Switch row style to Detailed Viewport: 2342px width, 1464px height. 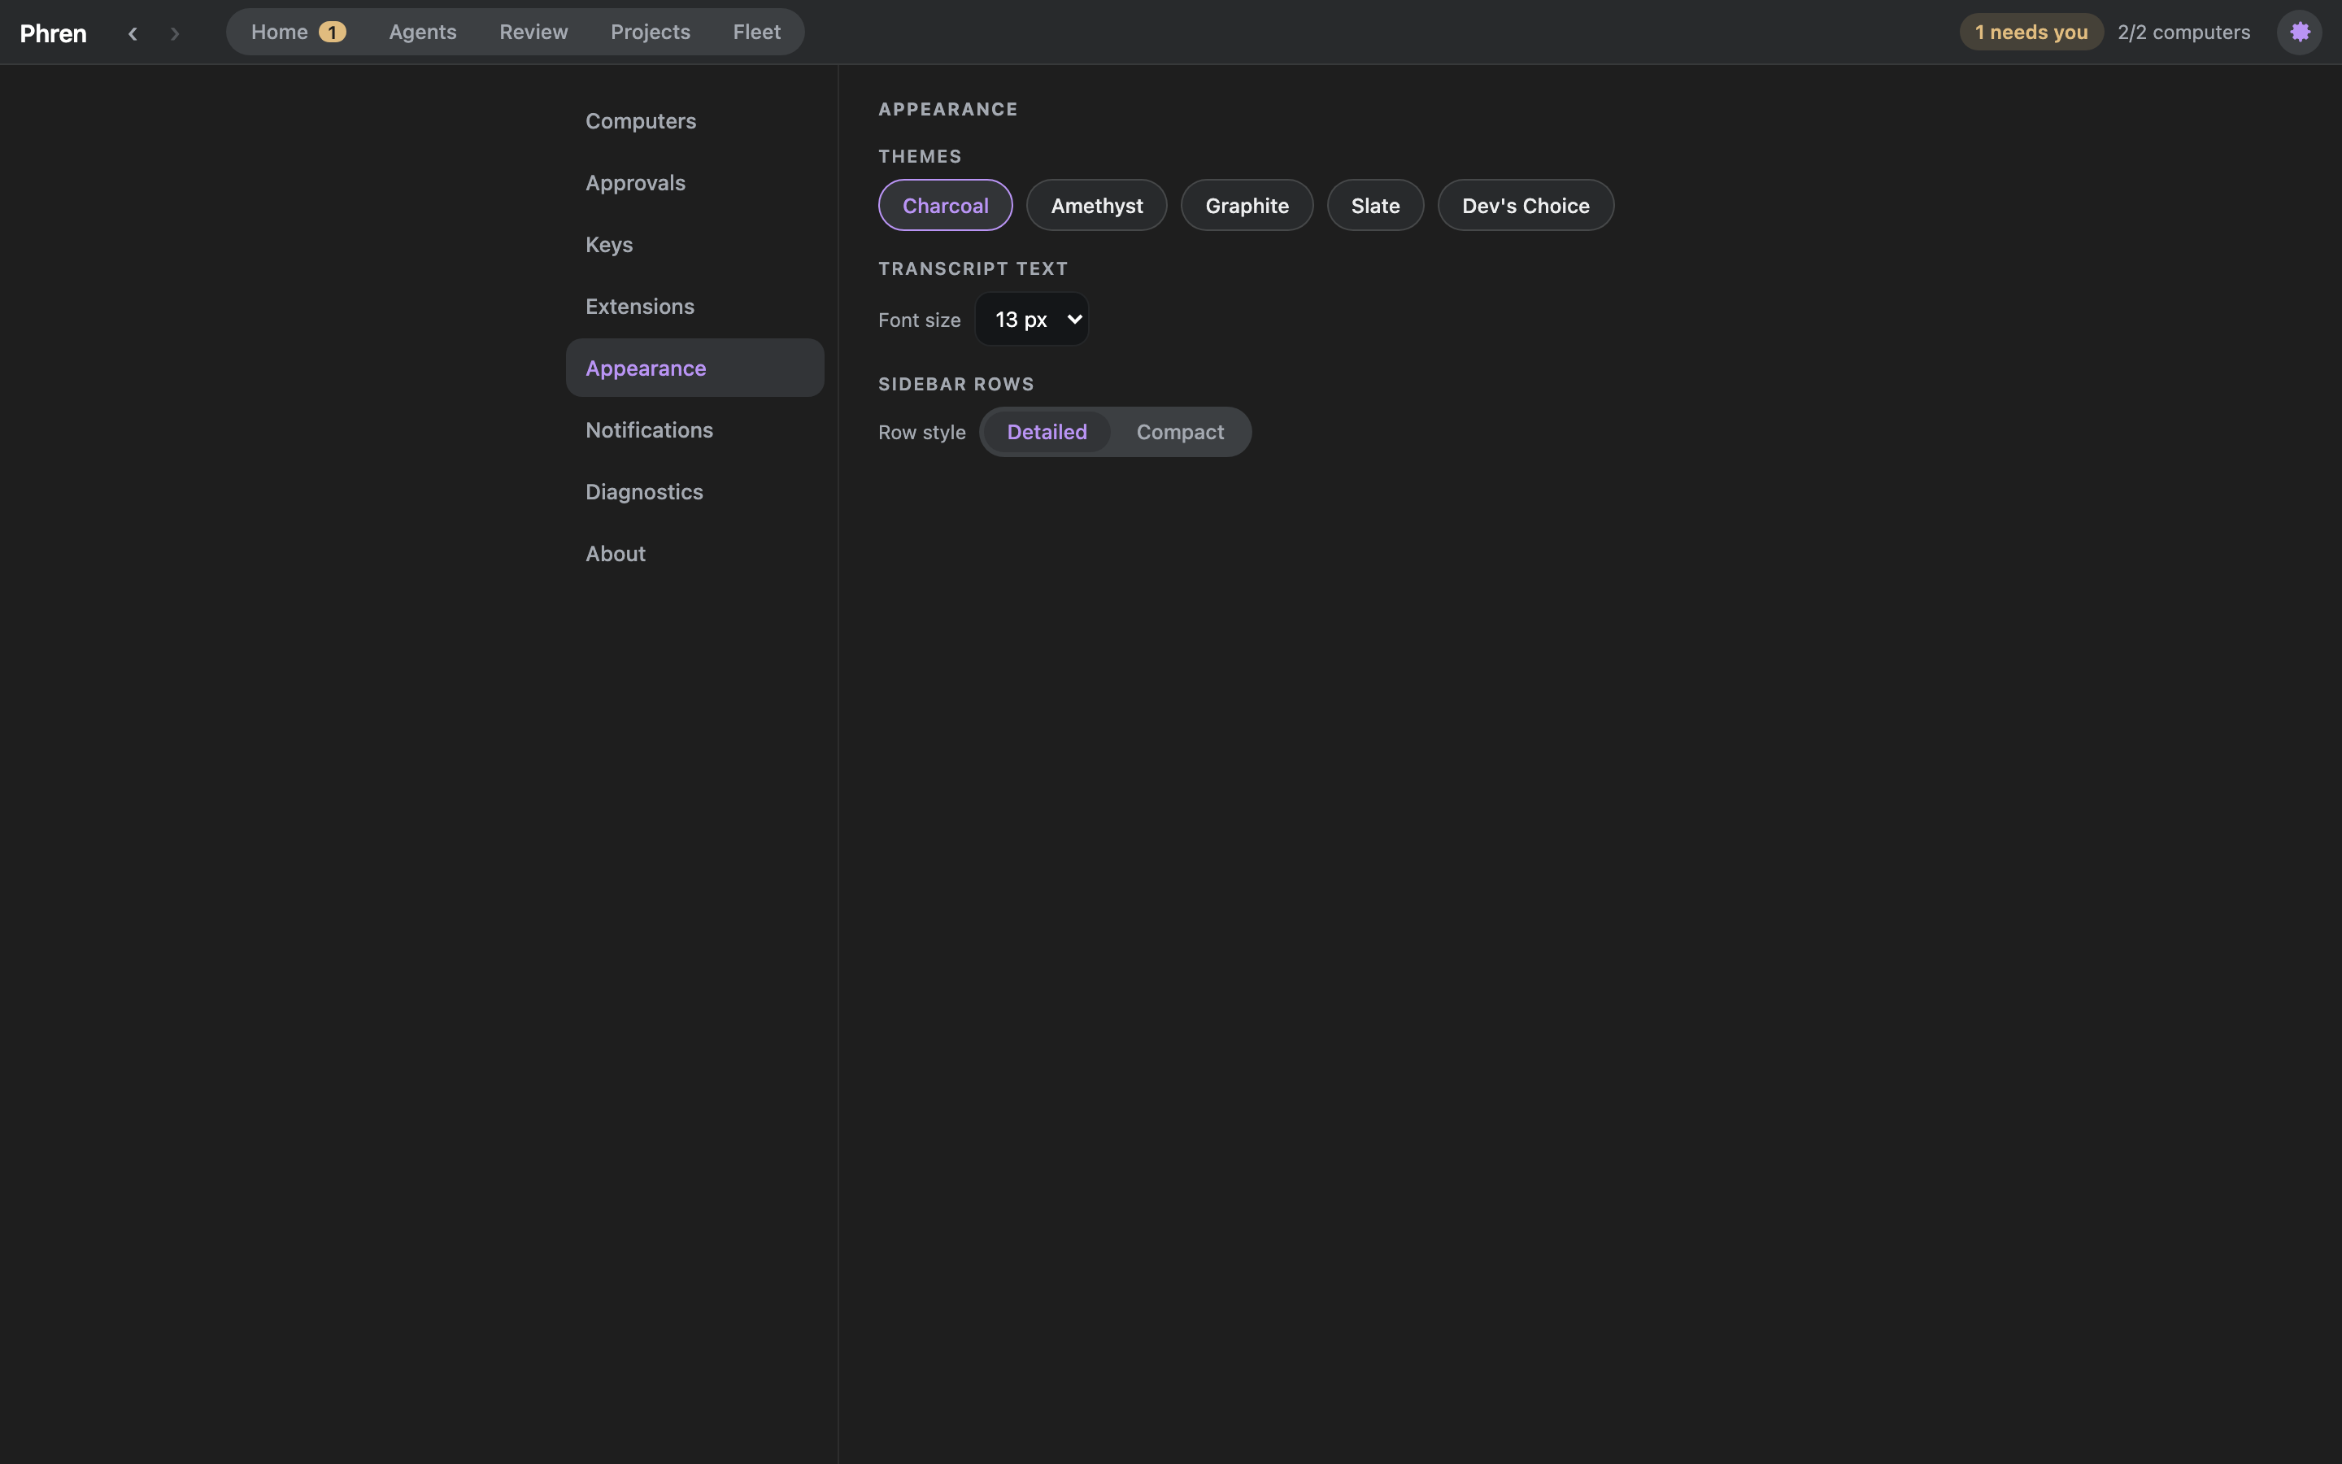1046,432
